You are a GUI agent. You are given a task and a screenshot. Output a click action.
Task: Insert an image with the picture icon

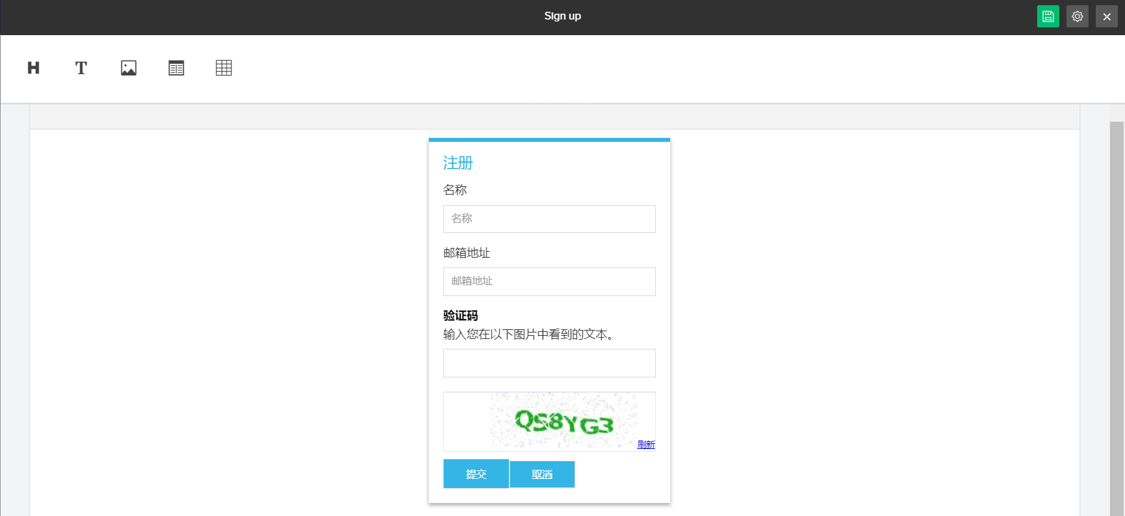[x=129, y=68]
